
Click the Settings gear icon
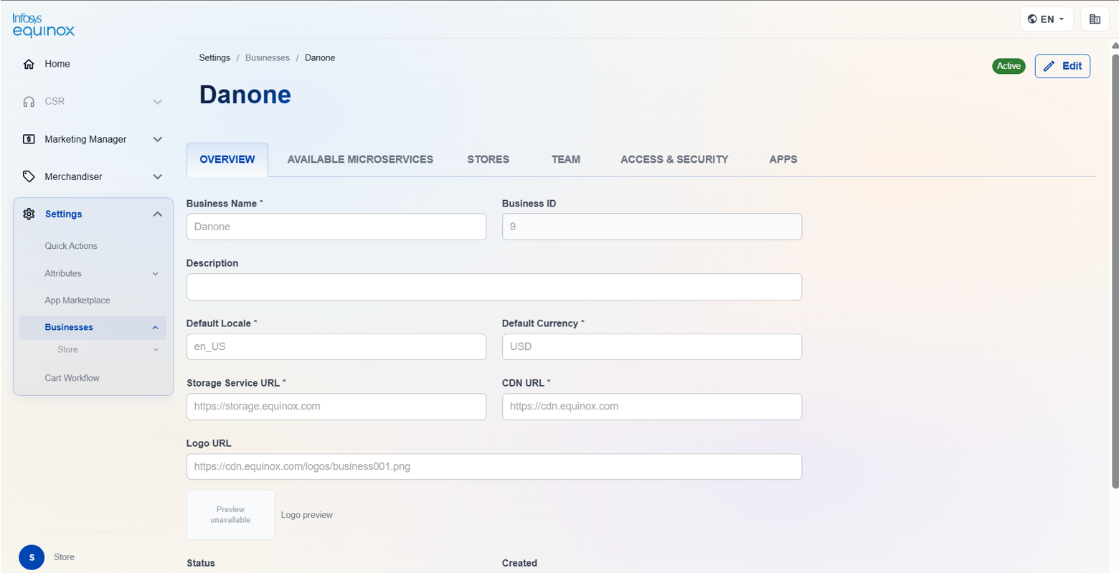coord(29,214)
